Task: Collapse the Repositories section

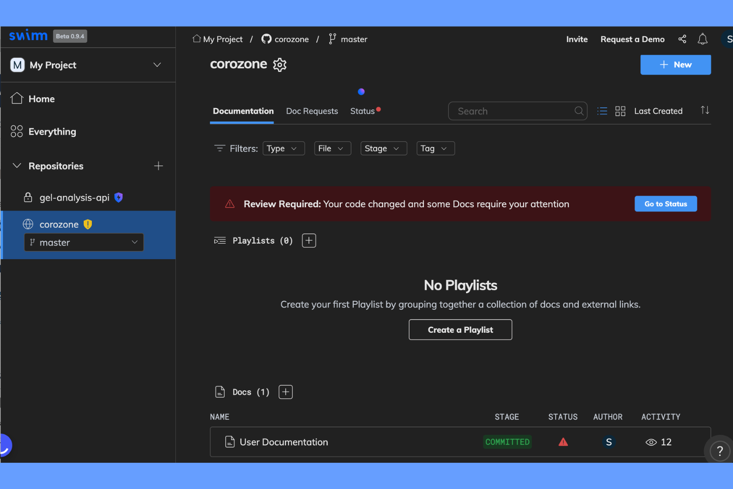Action: coord(17,165)
